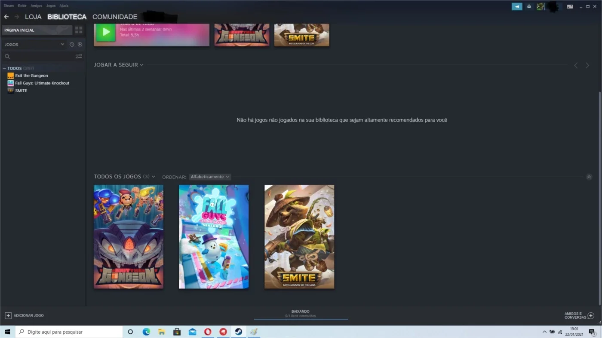Screen dimensions: 602x338
Task: Open the inbox envelope icon in title bar
Action: pos(529,6)
